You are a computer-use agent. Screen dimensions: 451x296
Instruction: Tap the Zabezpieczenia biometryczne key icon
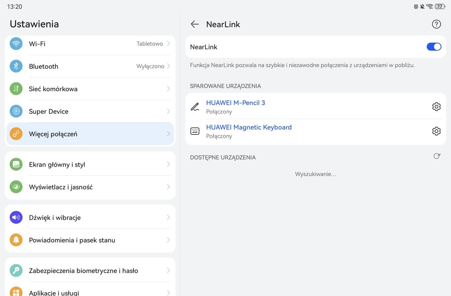(16, 270)
